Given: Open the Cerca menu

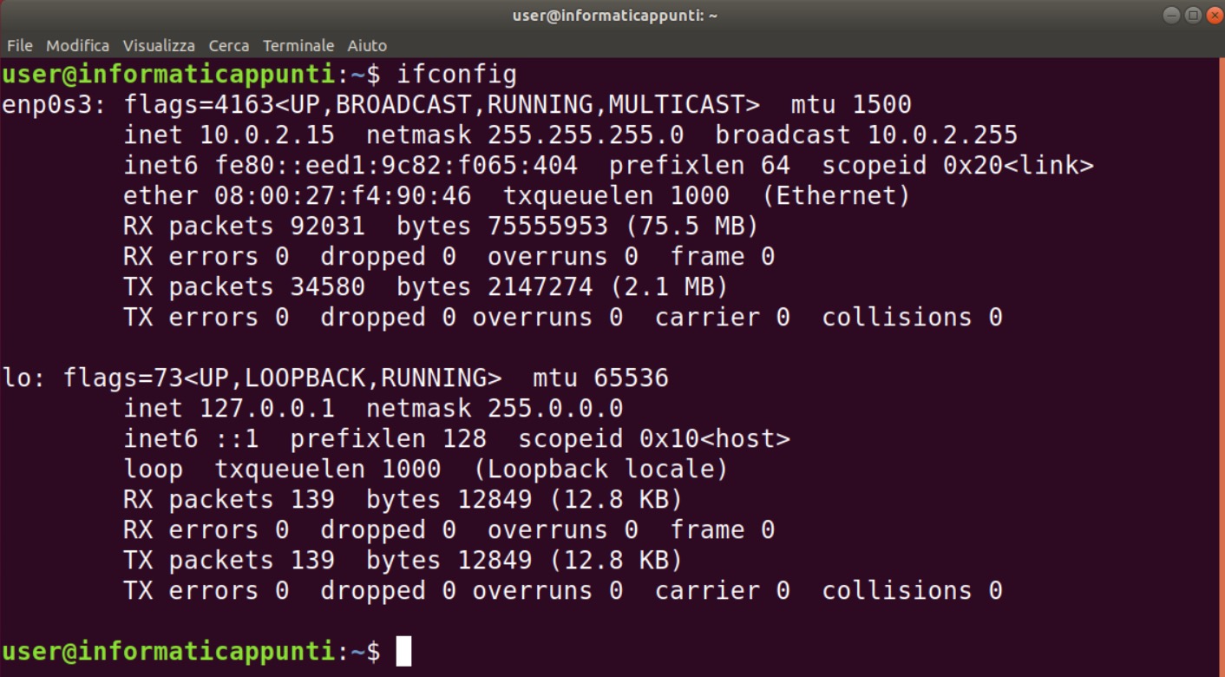Looking at the screenshot, I should 229,45.
